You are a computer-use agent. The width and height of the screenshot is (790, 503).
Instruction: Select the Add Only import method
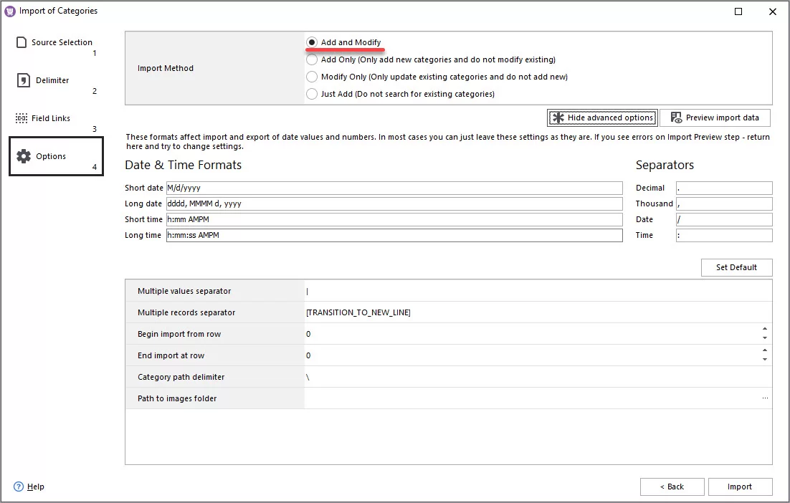(x=312, y=60)
